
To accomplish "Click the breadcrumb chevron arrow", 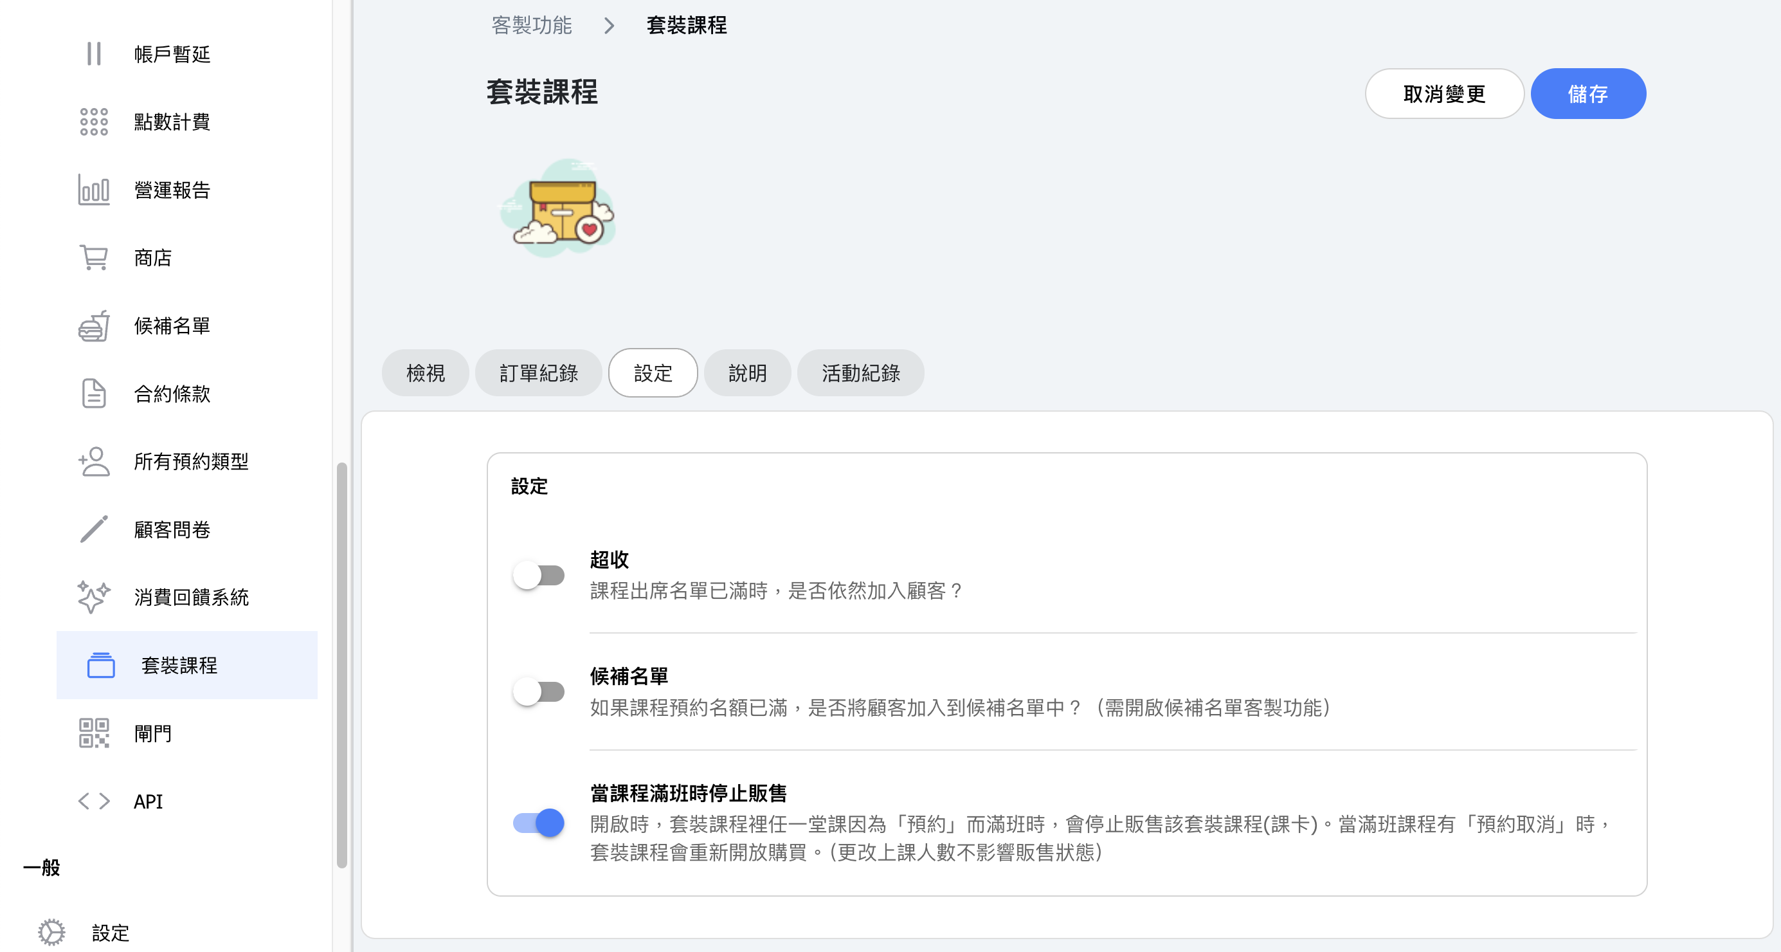I will click(x=608, y=26).
